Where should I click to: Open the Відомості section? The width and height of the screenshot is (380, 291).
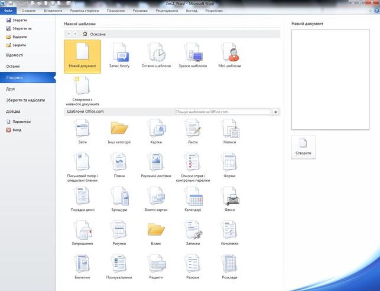[x=28, y=55]
